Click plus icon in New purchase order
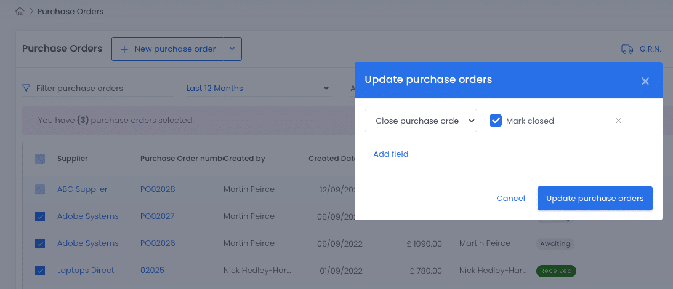The height and width of the screenshot is (289, 673). [124, 49]
